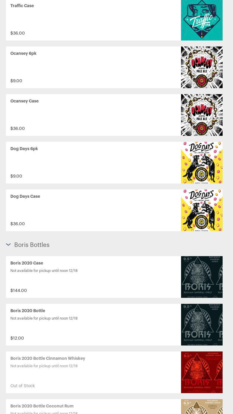The height and width of the screenshot is (414, 233).
Task: Click the Boris 2020 Case label image
Action: point(202,277)
